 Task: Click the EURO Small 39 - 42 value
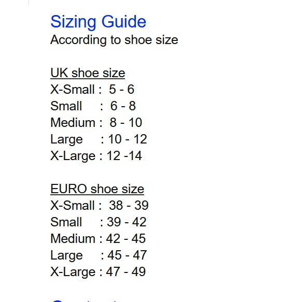127,222
